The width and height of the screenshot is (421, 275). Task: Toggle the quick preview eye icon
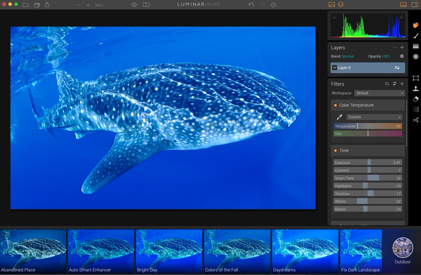point(134,5)
